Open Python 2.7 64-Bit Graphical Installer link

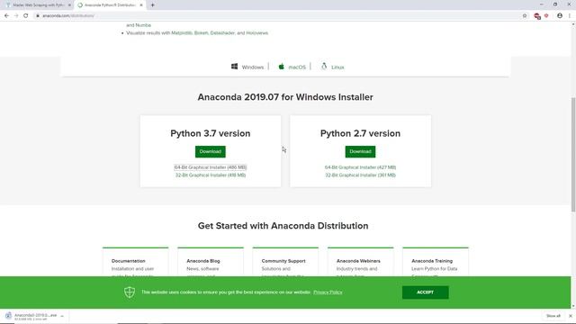tap(360, 167)
